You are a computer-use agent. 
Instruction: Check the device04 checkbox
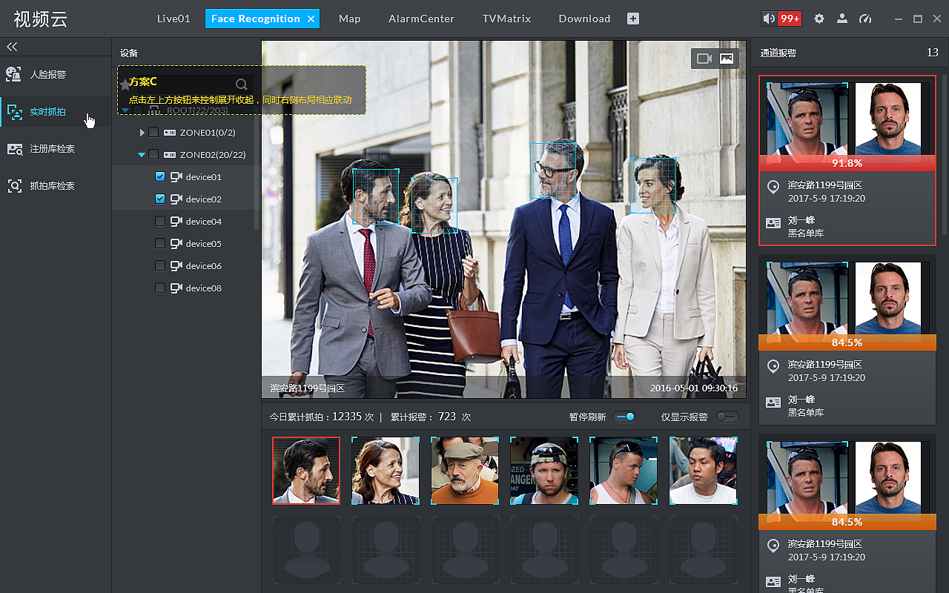coord(160,222)
